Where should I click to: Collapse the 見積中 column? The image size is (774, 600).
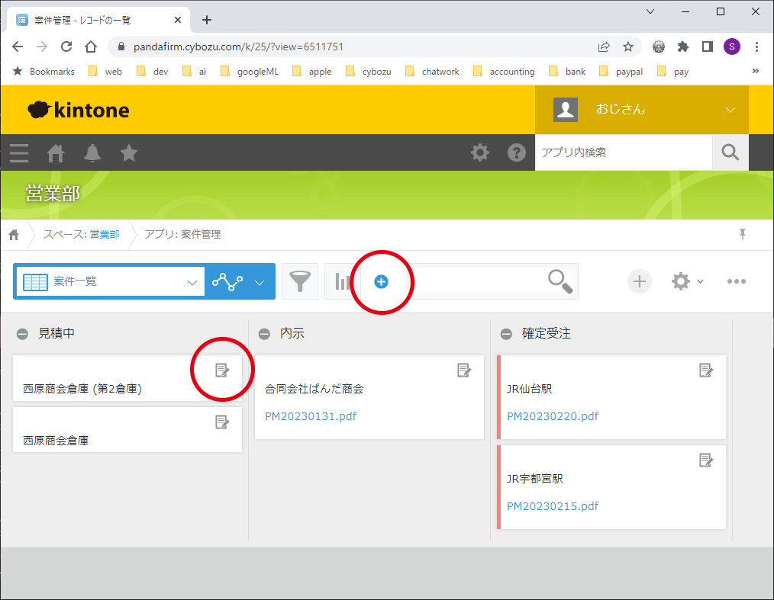23,334
